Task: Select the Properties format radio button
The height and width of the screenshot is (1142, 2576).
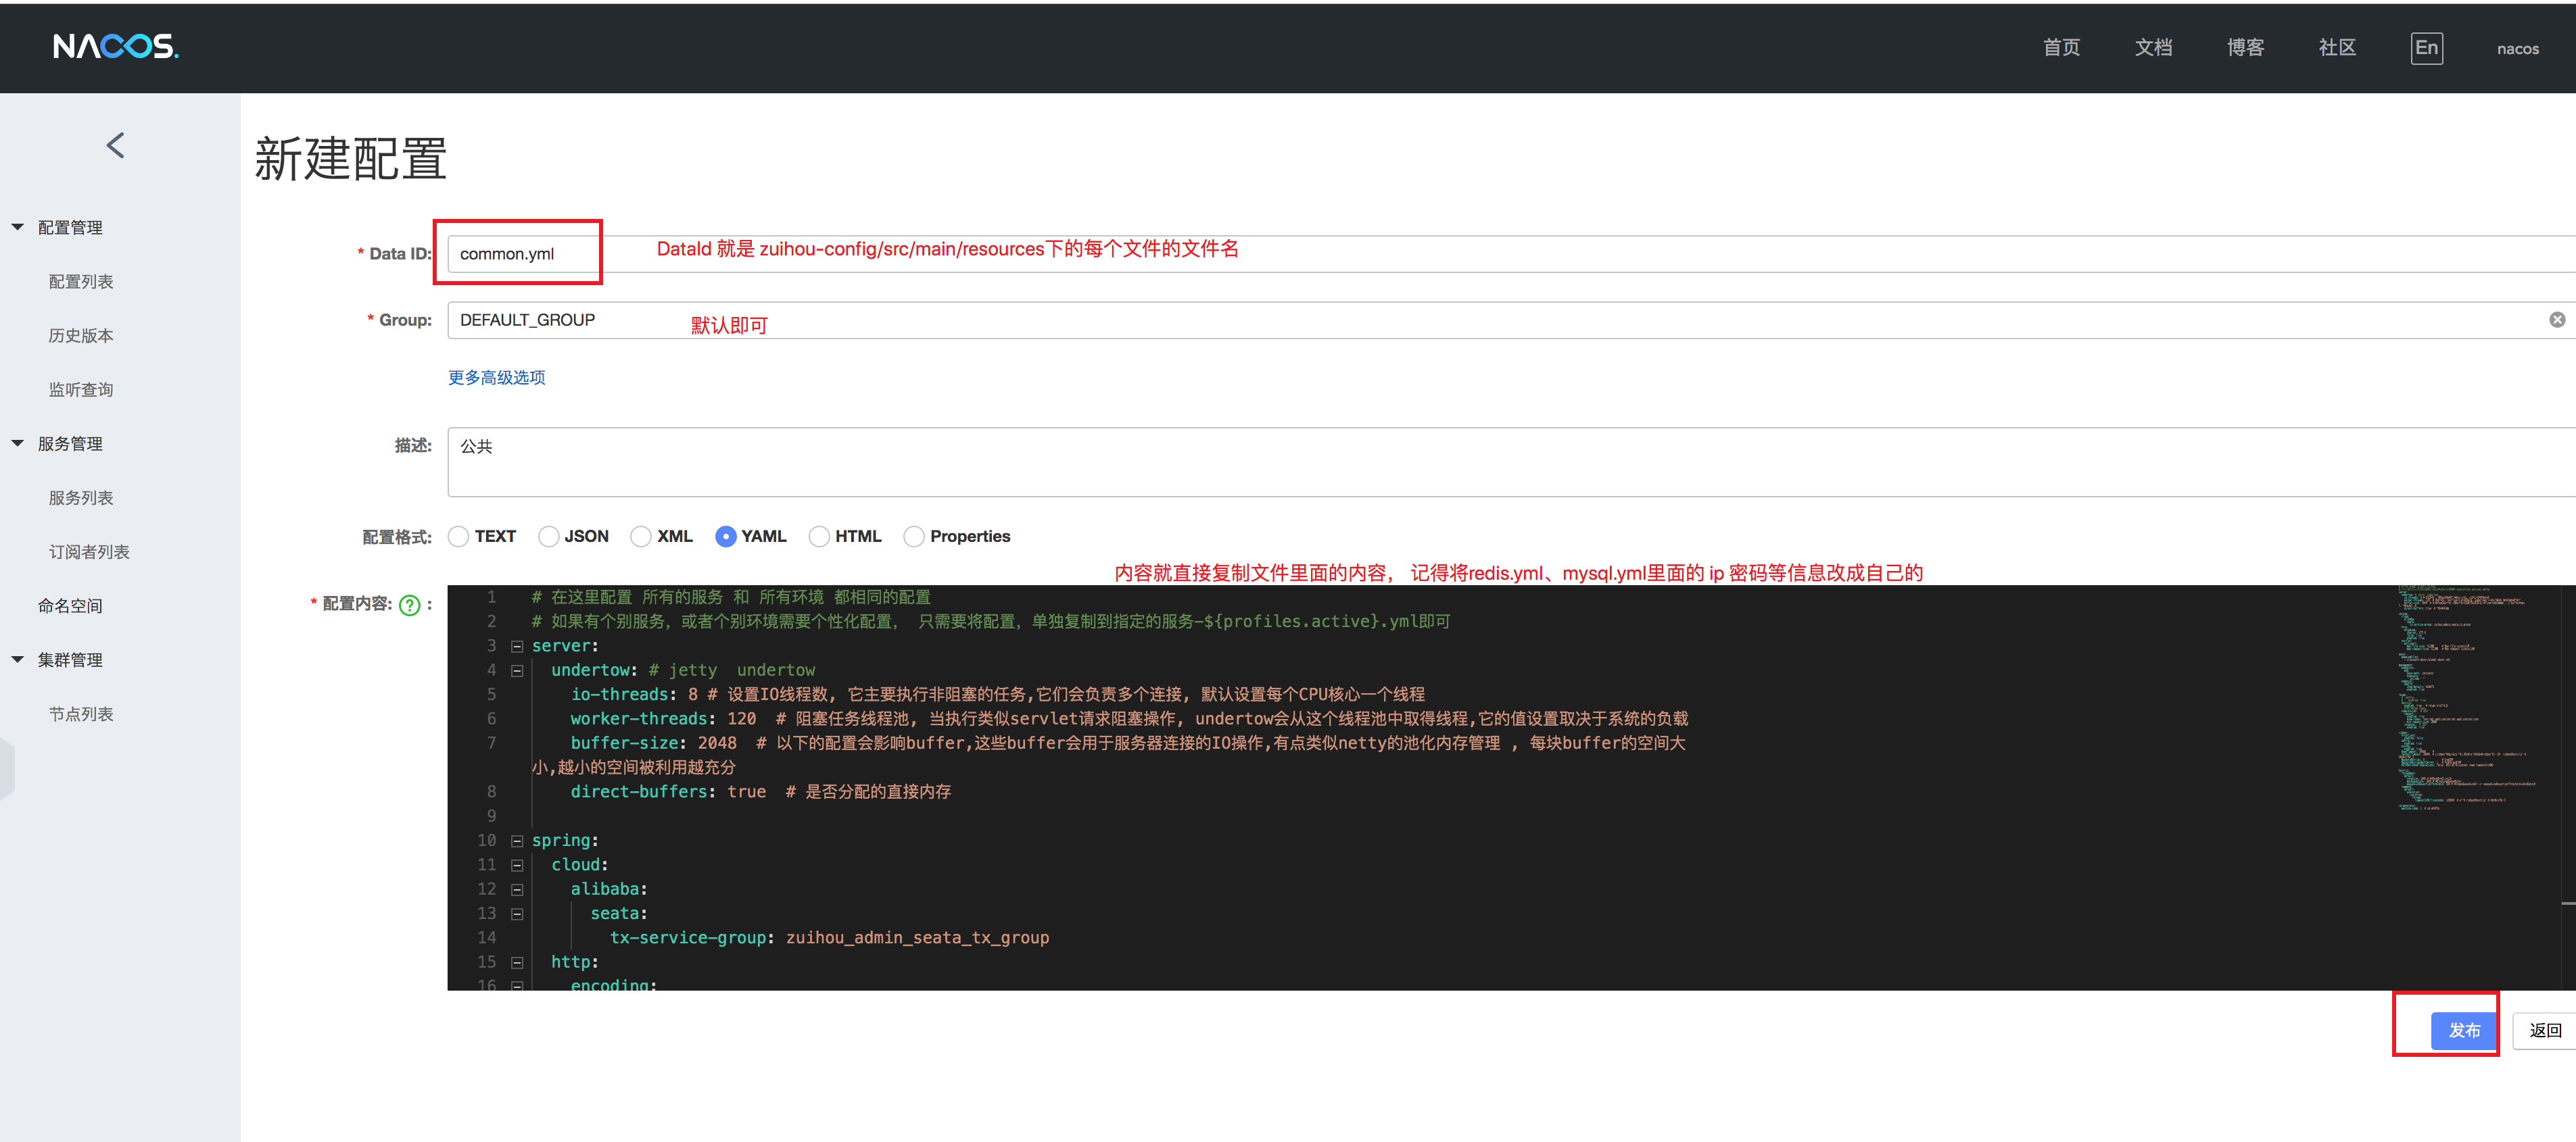Action: pos(914,537)
